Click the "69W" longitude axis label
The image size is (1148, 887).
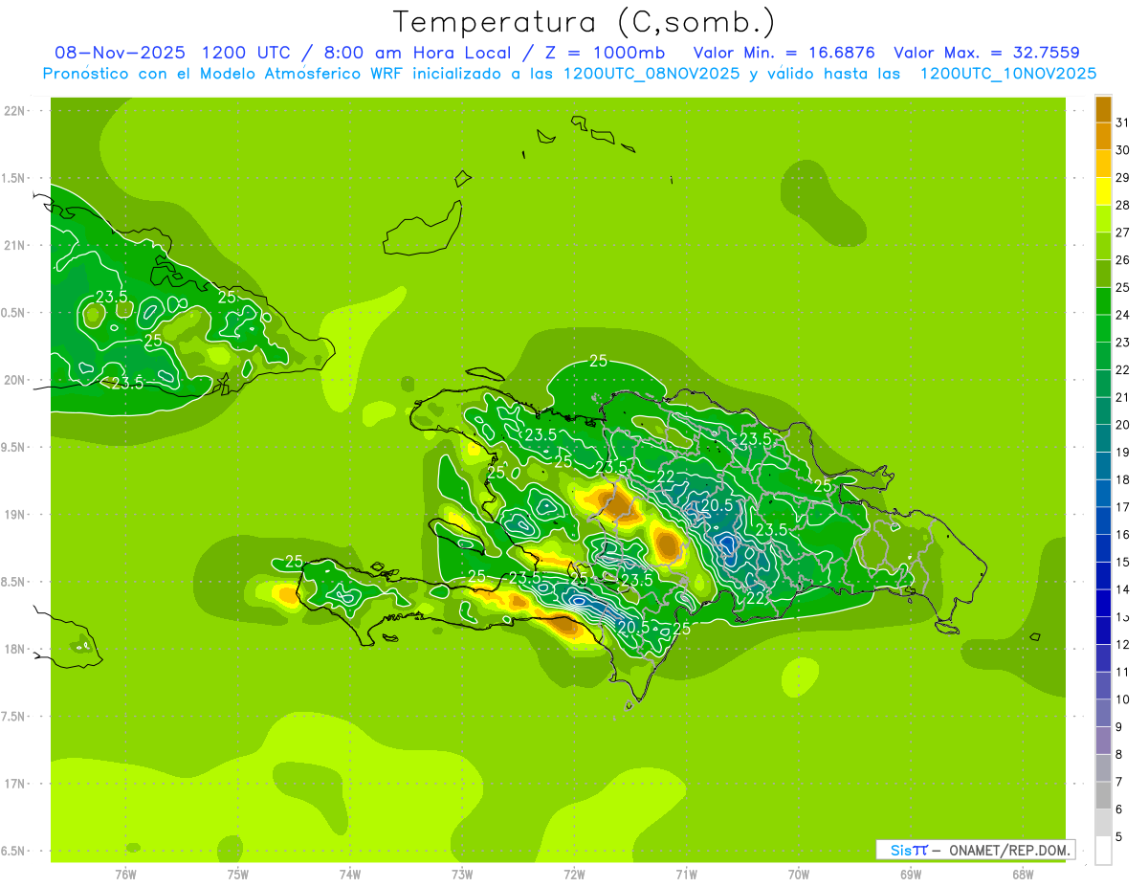911,875
